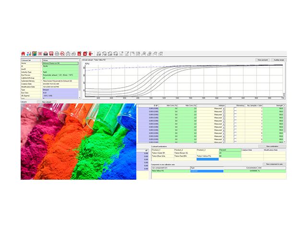This screenshot has height=230, width=307.
Task: Click the red exit door toolbar icon
Action: (x=91, y=53)
